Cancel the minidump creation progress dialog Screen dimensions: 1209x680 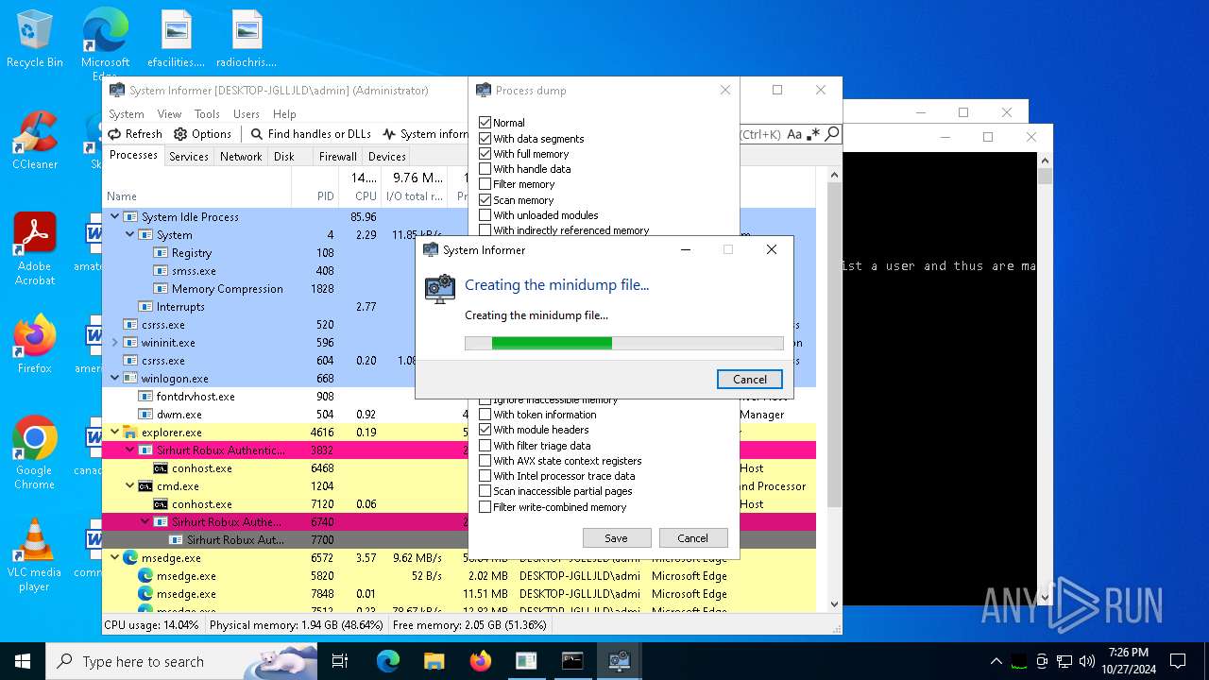(x=750, y=379)
